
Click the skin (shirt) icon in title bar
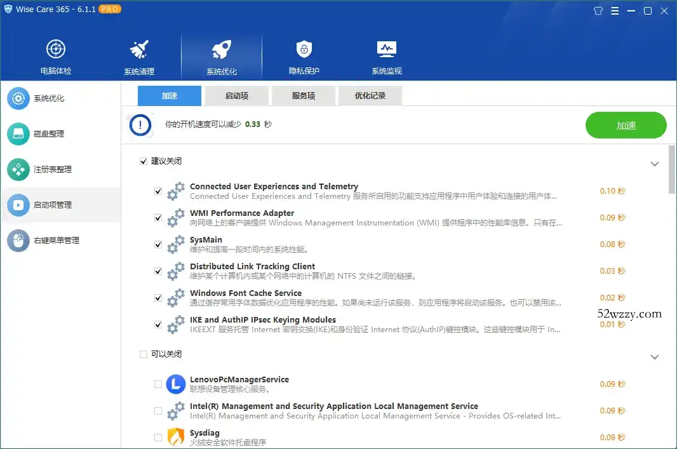click(x=598, y=11)
